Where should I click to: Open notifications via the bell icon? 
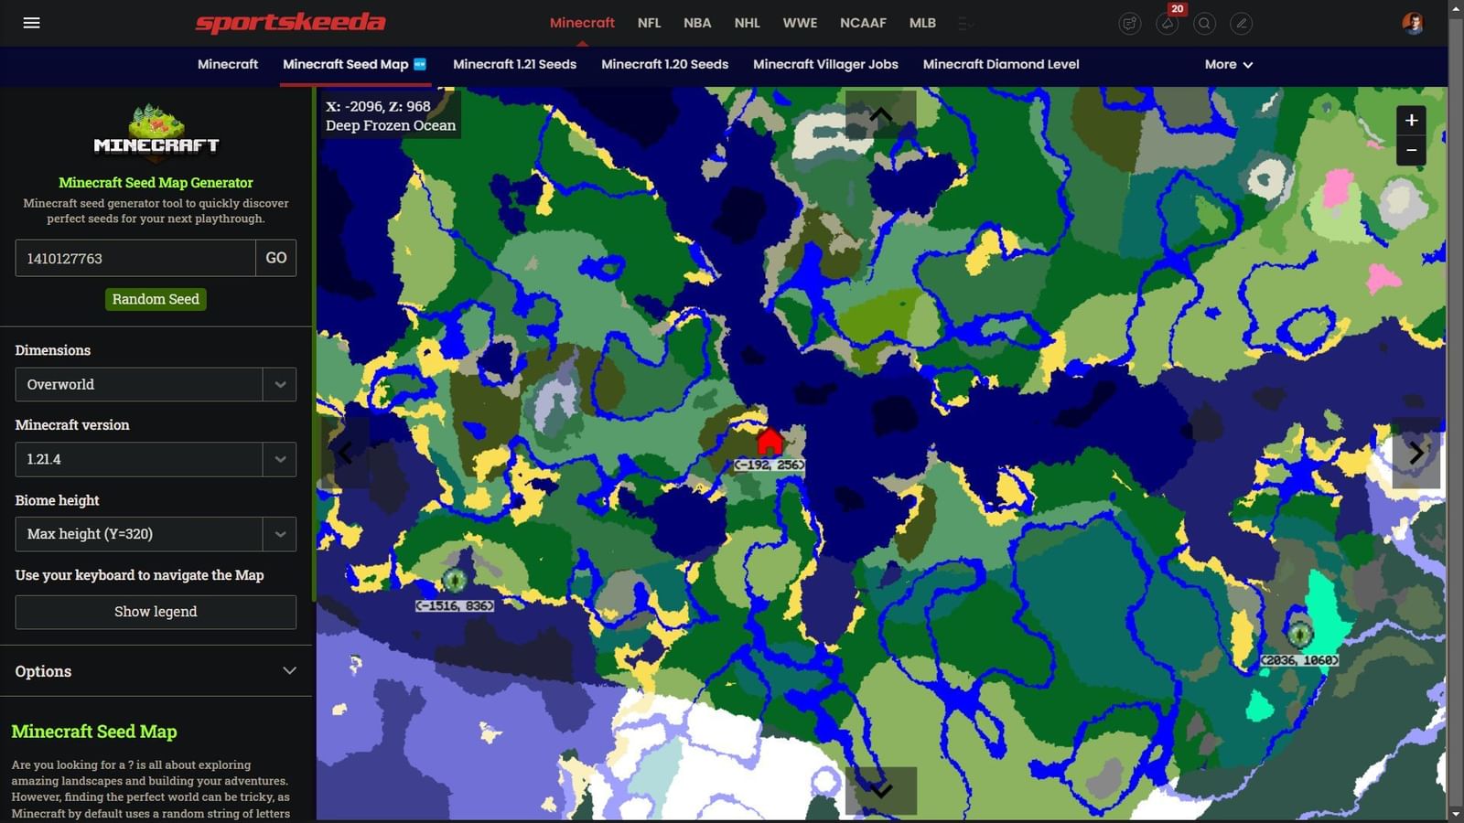(1168, 24)
